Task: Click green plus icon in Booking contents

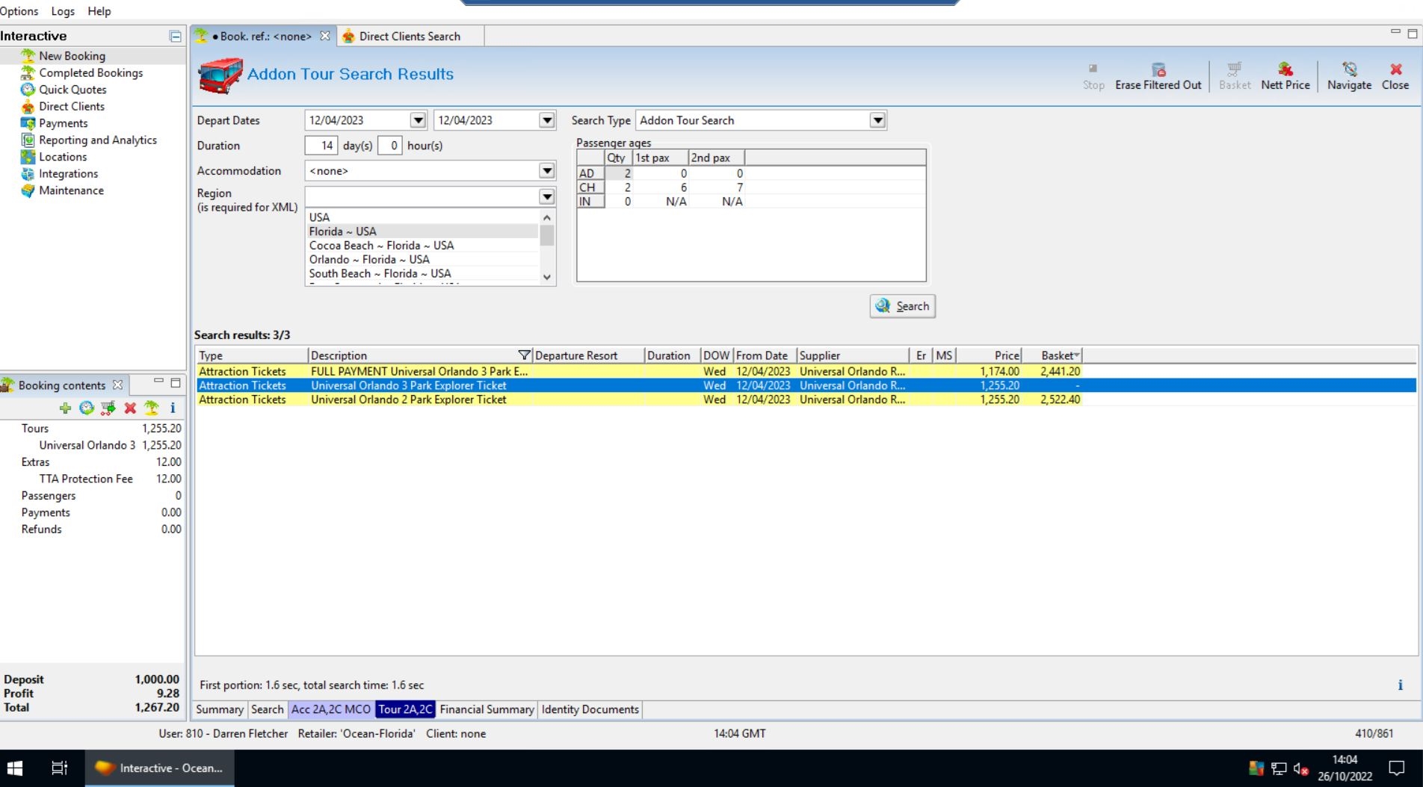Action: (x=65, y=408)
